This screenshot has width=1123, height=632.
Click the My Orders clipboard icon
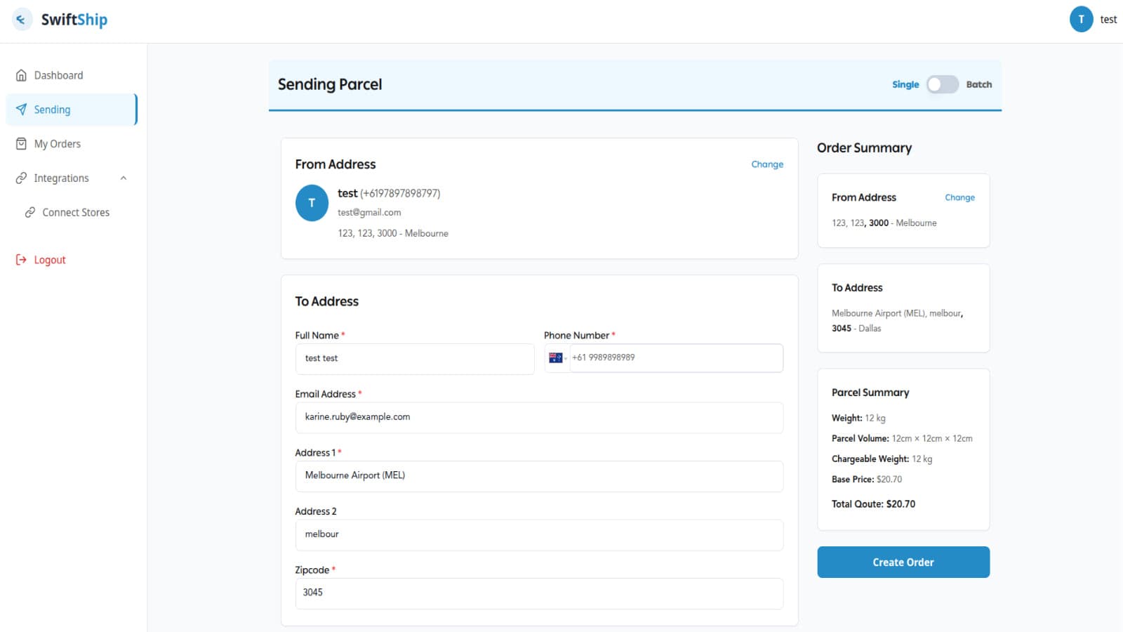coord(21,144)
